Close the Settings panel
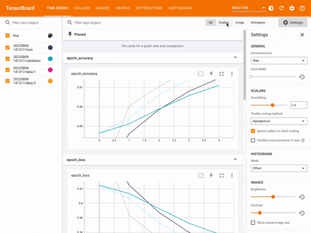This screenshot has width=311, height=233. click(x=302, y=35)
